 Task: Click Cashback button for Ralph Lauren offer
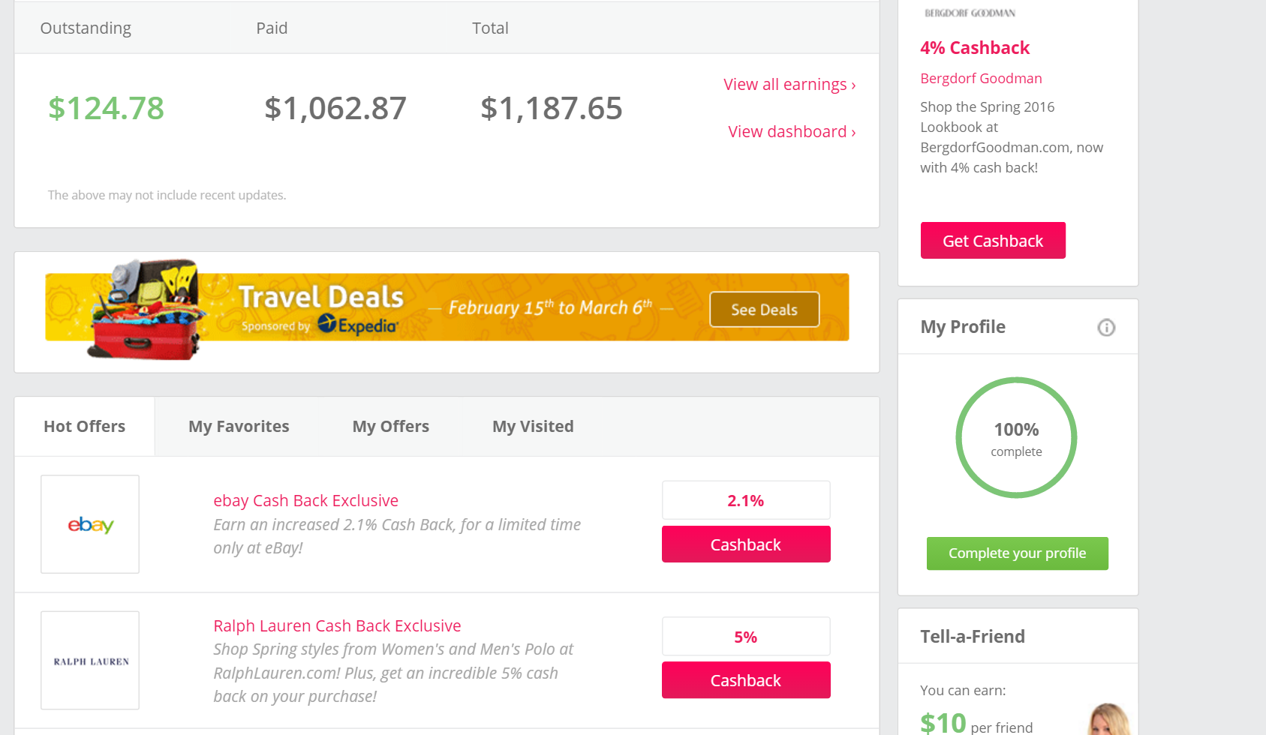tap(746, 680)
